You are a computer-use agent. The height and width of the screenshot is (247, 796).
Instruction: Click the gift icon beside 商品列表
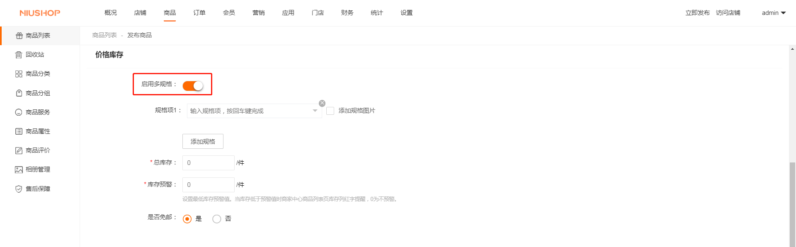coord(19,36)
